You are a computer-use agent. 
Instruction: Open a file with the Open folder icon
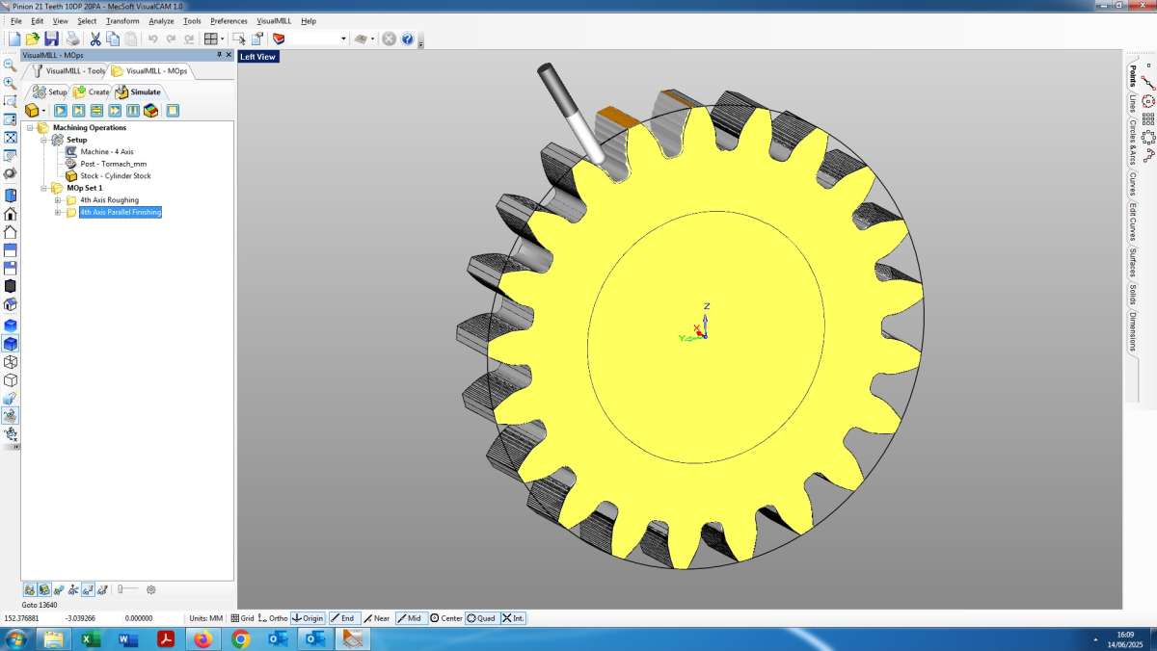(x=33, y=39)
